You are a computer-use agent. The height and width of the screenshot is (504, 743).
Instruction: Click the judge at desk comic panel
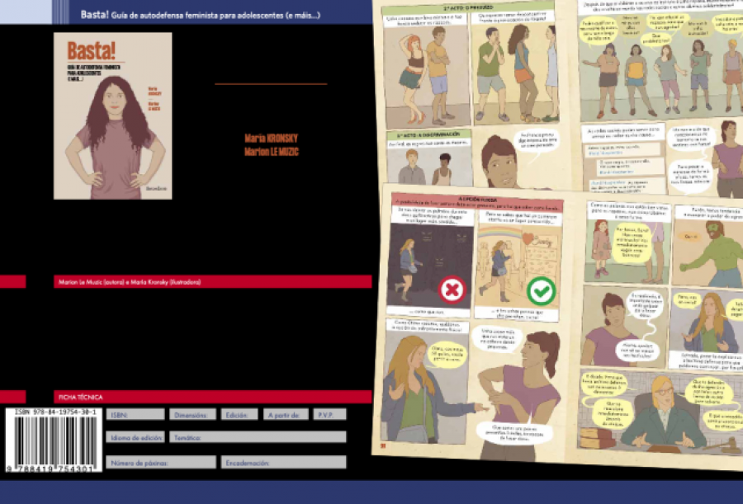660,414
